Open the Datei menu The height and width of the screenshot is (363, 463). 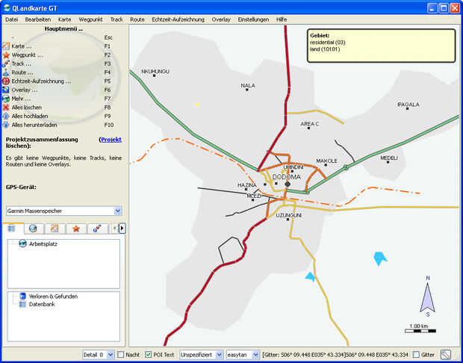click(x=12, y=19)
